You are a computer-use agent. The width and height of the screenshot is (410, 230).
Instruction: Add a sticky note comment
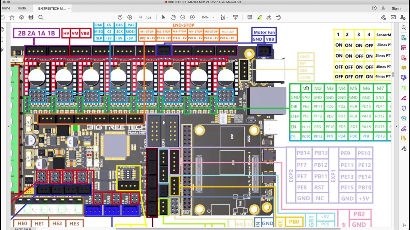250,17
